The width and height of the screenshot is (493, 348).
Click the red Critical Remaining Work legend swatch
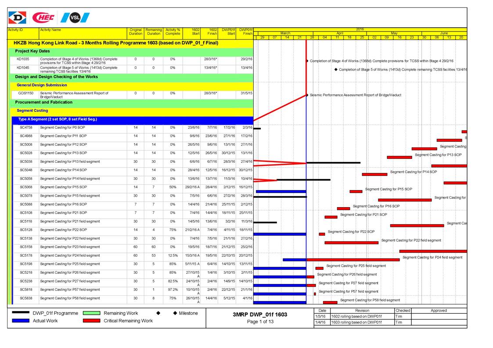tap(91, 321)
